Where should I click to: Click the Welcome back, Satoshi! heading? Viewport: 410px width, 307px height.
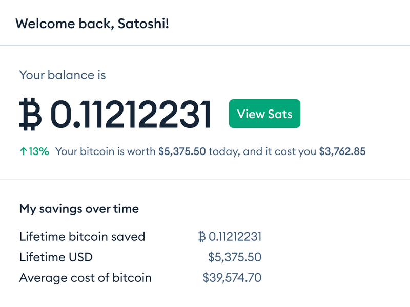coord(94,23)
